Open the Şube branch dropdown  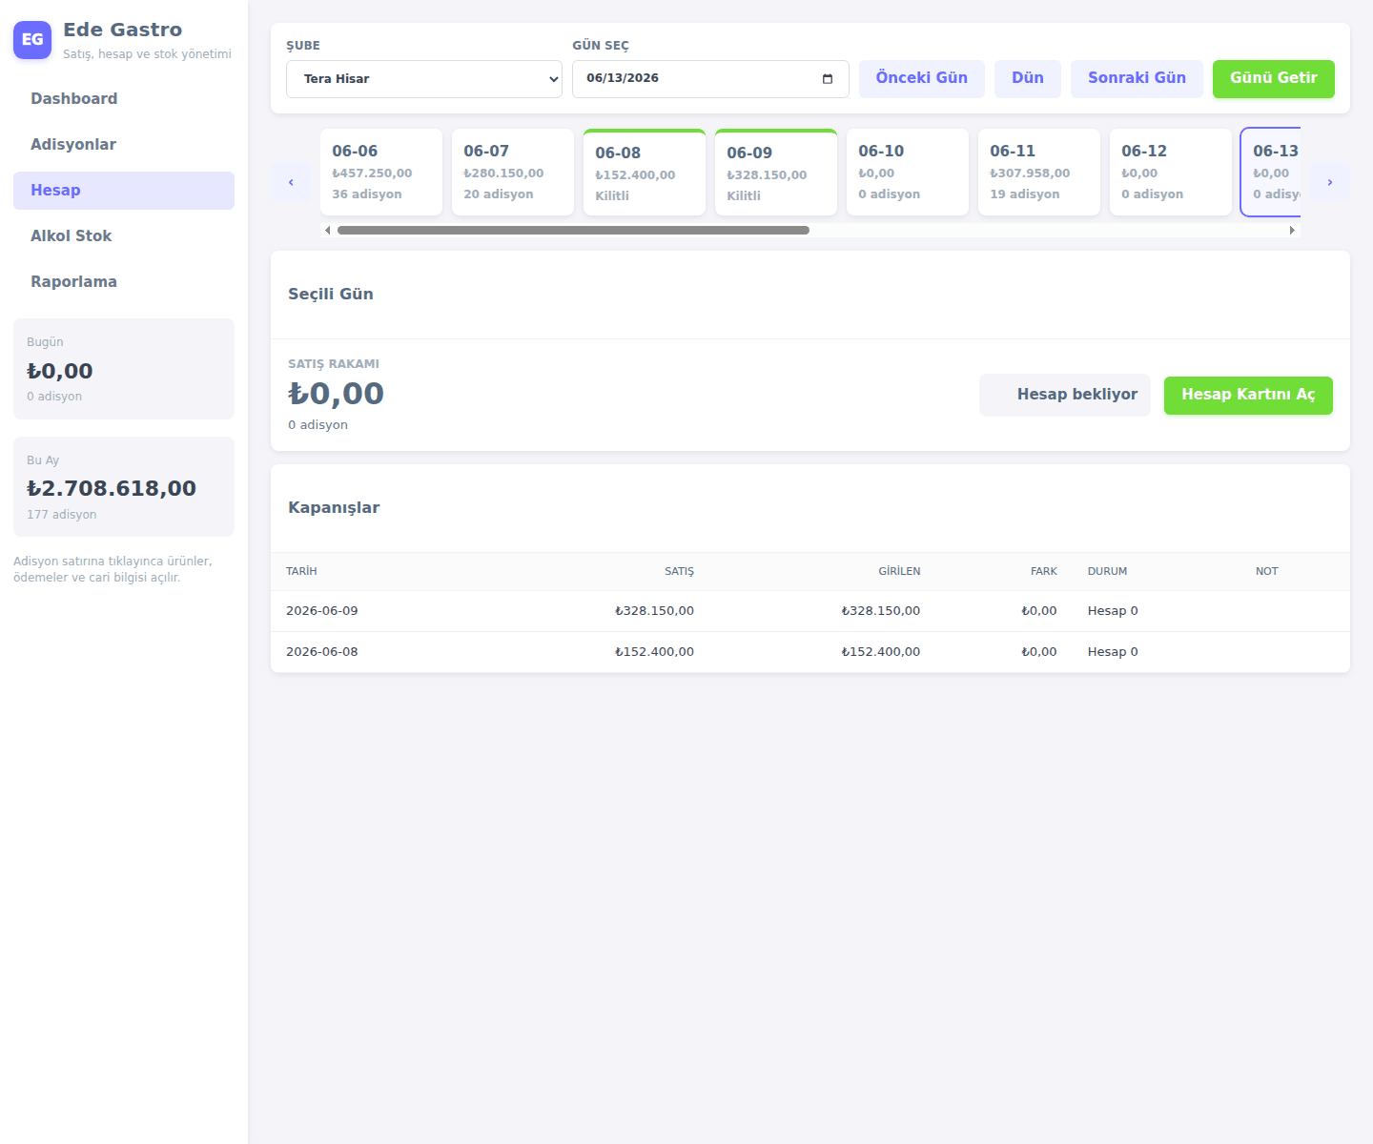[x=424, y=79]
